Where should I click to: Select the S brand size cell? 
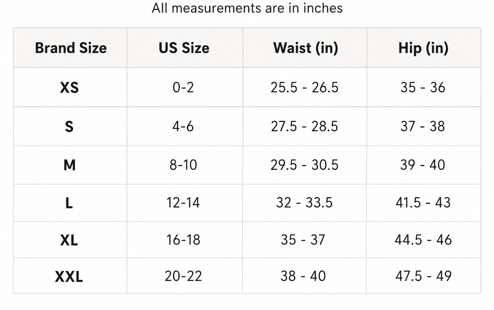(x=69, y=127)
